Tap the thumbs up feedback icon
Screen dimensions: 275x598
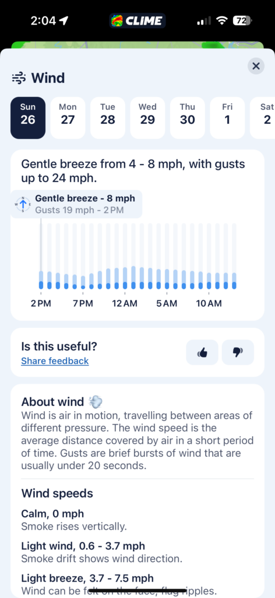202,352
